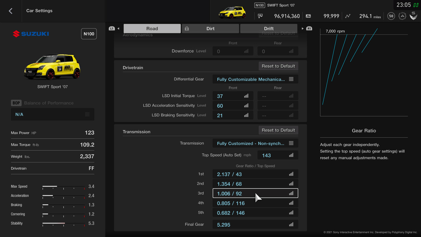Select 5th gear ratio 0.682 / 146
This screenshot has width=421, height=237.
pos(255,213)
